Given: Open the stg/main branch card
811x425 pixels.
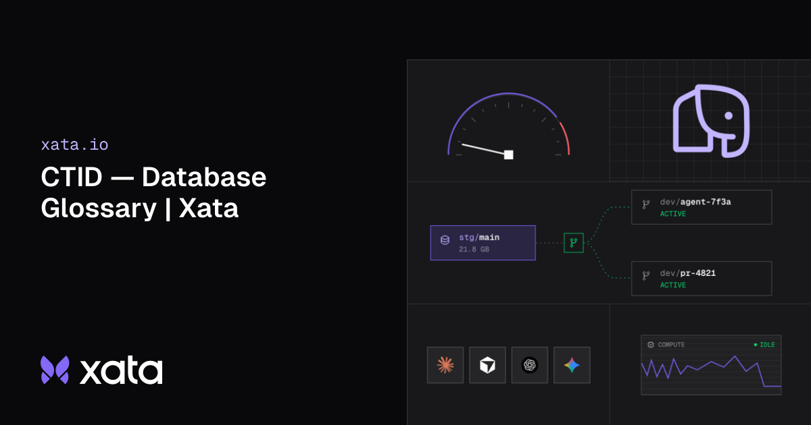Looking at the screenshot, I should pyautogui.click(x=483, y=243).
